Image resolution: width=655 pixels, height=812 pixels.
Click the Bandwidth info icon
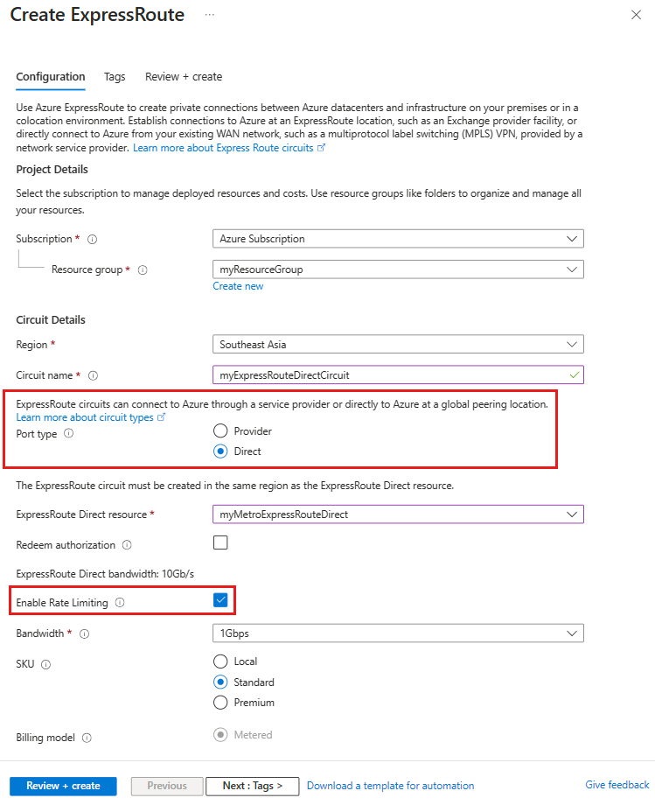(x=84, y=633)
